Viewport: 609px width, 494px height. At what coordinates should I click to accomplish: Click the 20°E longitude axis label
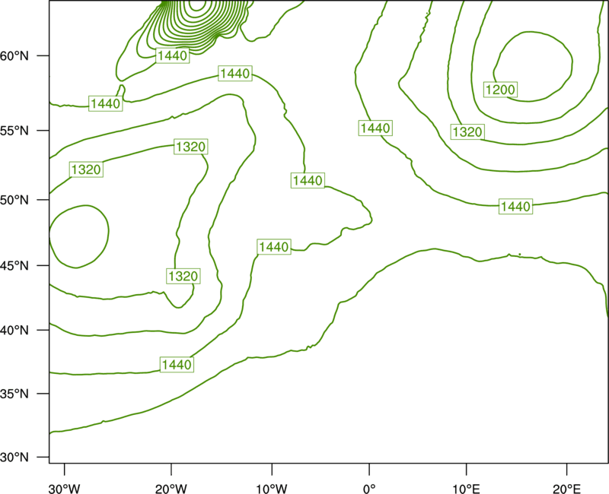point(566,489)
